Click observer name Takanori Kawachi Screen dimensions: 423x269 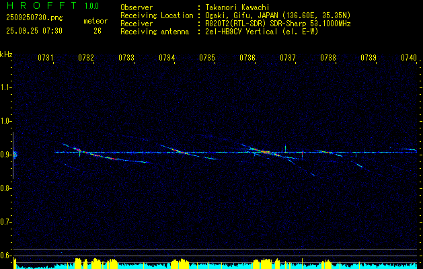(x=237, y=7)
